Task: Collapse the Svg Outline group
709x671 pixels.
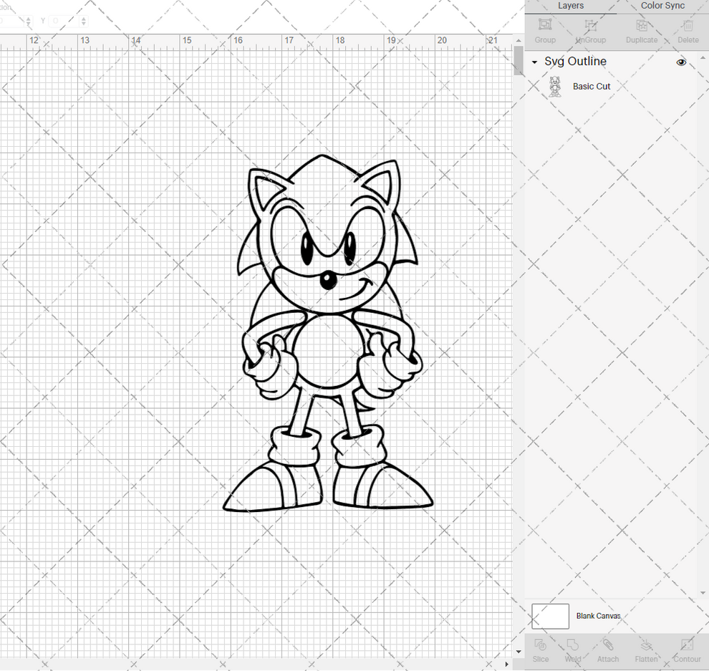Action: coord(533,62)
